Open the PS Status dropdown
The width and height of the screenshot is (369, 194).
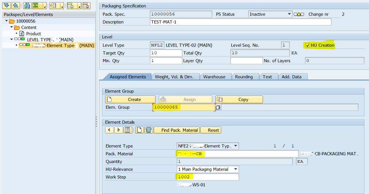289,14
